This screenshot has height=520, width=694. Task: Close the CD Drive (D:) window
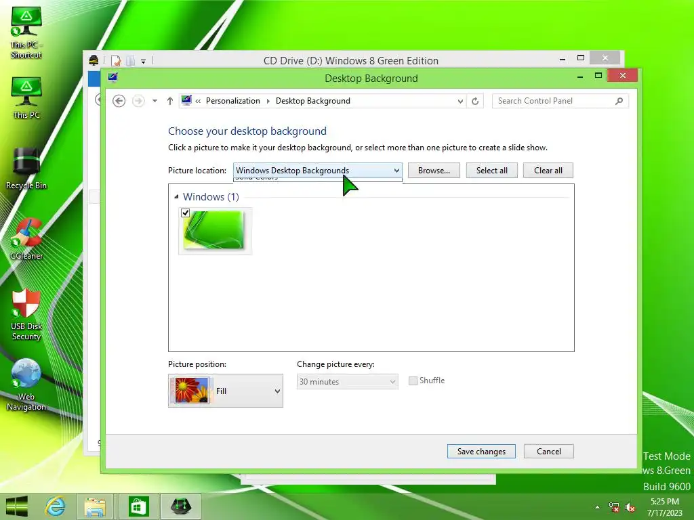point(605,58)
